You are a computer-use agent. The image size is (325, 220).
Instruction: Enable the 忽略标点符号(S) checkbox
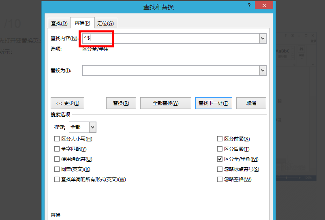pyautogui.click(x=220, y=169)
